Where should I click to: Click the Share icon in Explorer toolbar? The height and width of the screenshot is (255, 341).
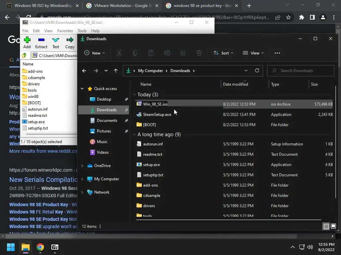[x=183, y=53]
